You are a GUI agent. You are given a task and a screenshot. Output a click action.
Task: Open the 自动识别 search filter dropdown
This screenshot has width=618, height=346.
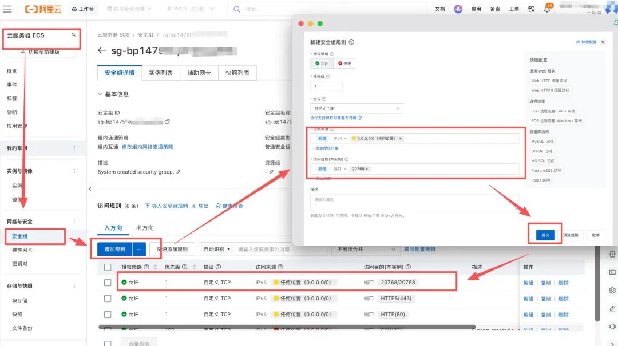point(217,250)
